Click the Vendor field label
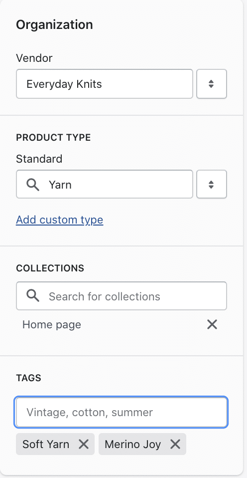This screenshot has width=247, height=478. pyautogui.click(x=34, y=58)
